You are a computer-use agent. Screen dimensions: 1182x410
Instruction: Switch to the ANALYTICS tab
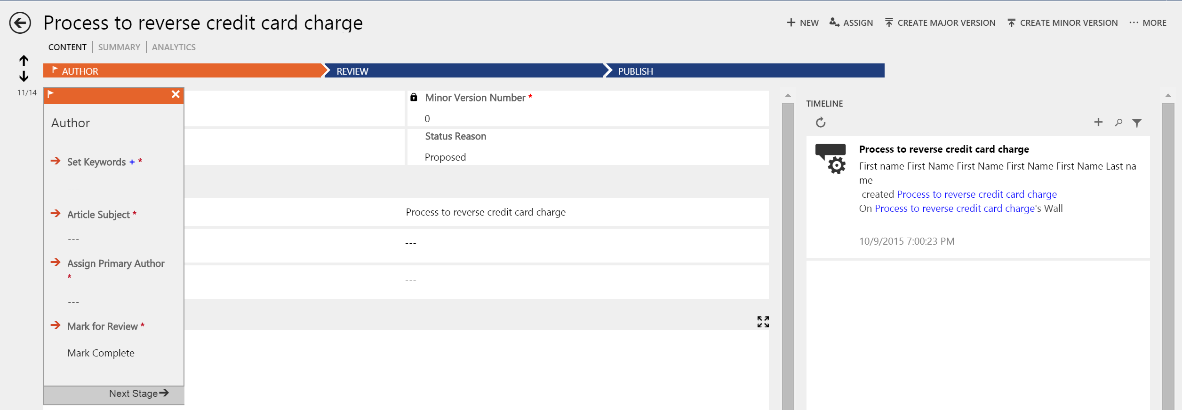click(174, 47)
